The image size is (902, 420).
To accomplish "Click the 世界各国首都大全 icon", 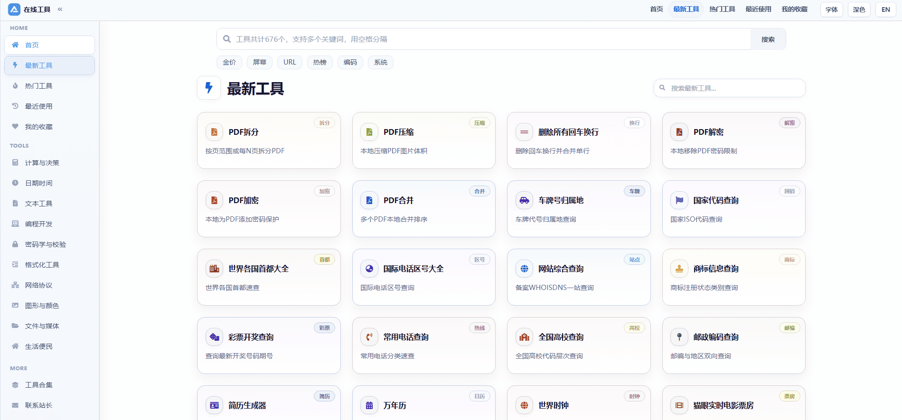I will tap(214, 269).
